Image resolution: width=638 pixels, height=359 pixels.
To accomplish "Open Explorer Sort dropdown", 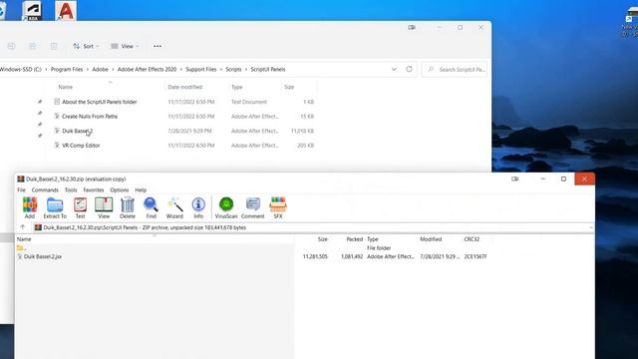I will (x=86, y=47).
